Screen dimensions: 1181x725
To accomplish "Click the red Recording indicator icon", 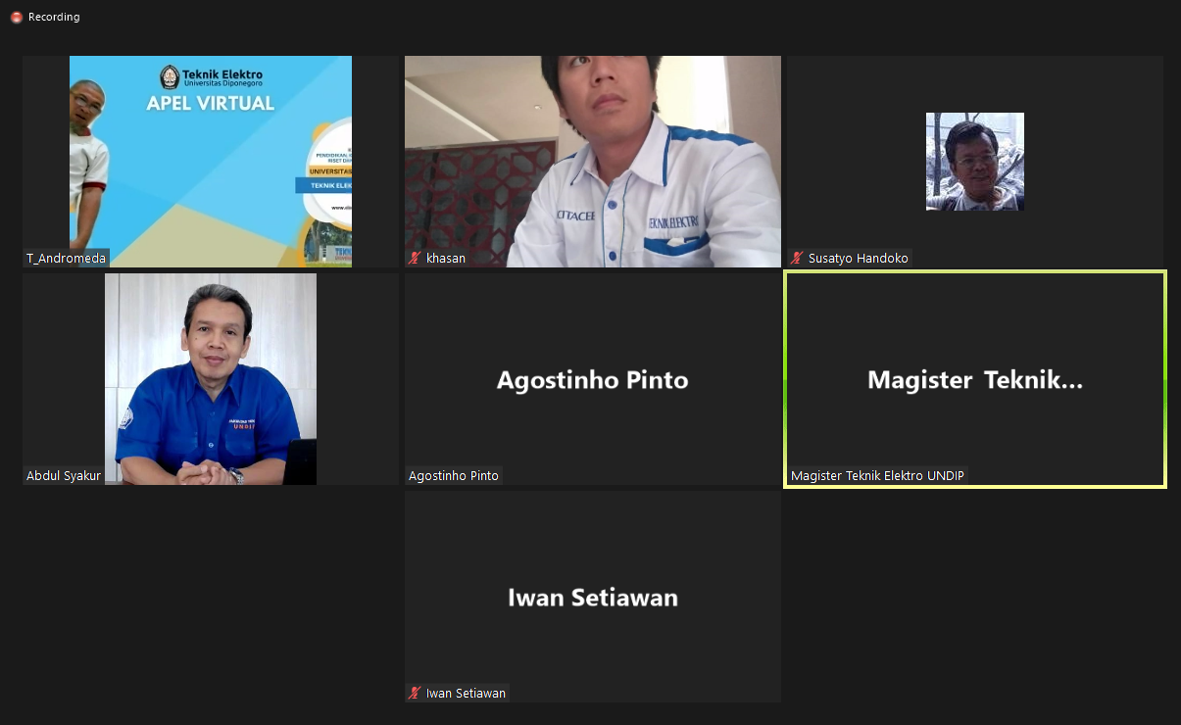I will coord(17,18).
